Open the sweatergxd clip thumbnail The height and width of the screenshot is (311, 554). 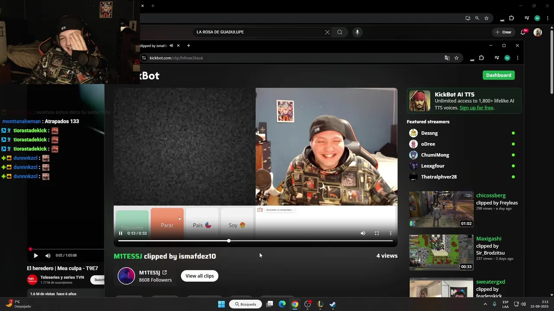click(441, 288)
